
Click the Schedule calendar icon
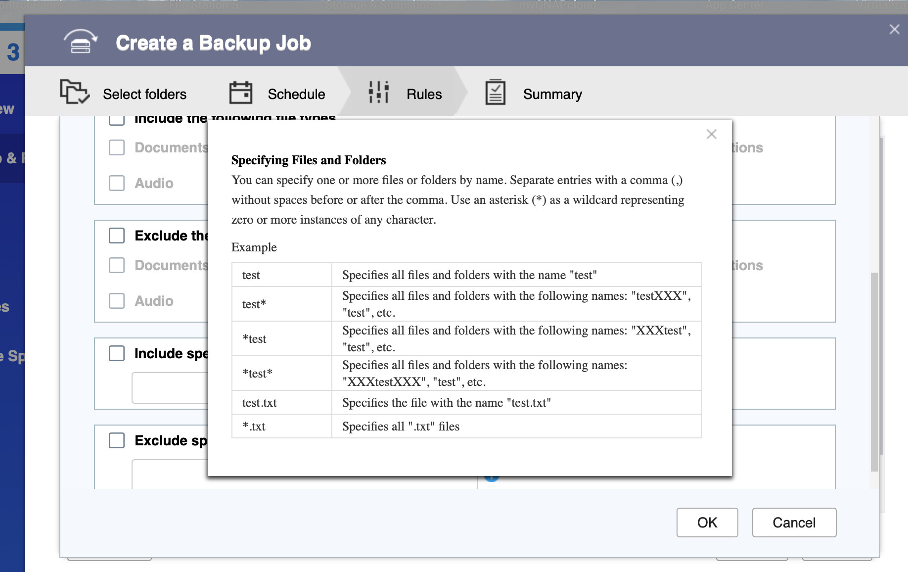pos(240,93)
